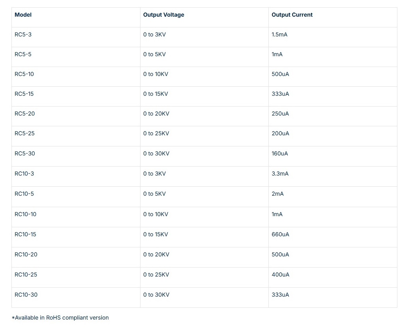Click the 0 to 25KV cell for RC5-25
Viewport: 404px width, 331px height.
coord(156,134)
